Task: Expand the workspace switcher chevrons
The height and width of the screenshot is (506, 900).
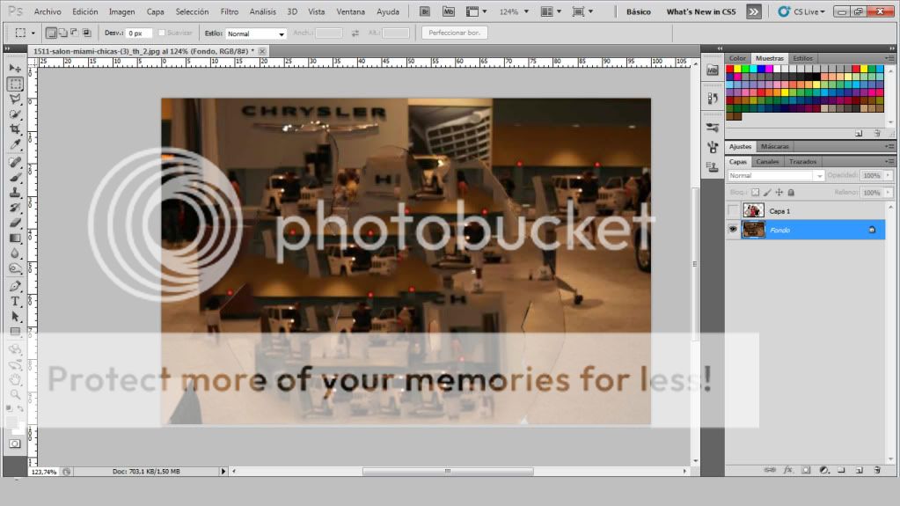Action: [754, 11]
